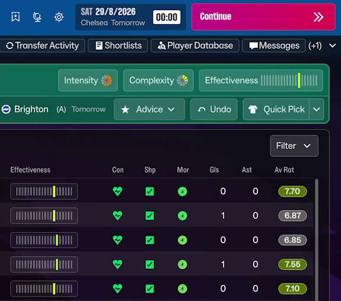This screenshot has width=341, height=301.
Task: Open the Filter dropdown
Action: point(294,146)
